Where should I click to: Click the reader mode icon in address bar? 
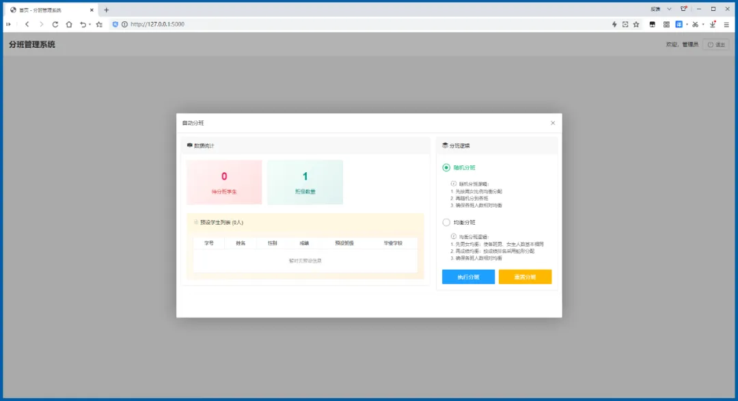click(x=625, y=24)
